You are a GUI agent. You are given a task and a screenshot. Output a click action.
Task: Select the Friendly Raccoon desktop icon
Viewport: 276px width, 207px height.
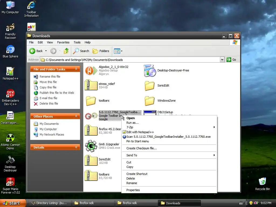10,31
